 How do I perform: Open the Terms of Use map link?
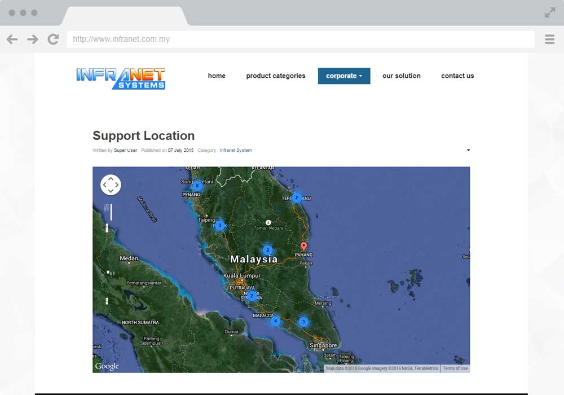point(455,368)
